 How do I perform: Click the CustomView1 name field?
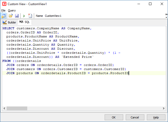(53, 16)
